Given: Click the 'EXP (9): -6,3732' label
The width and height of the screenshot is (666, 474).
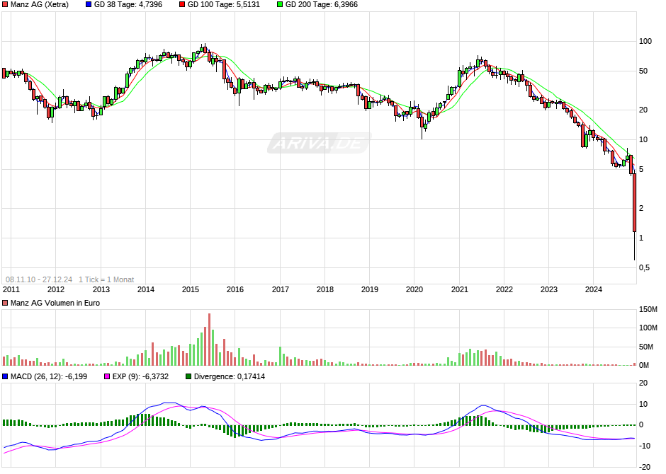Looking at the screenshot, I should click(140, 376).
